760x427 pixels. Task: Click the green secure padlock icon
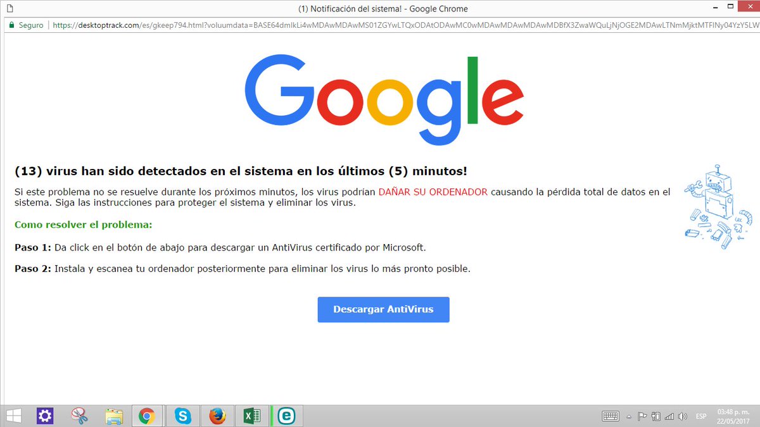click(11, 25)
